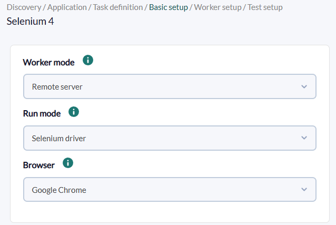
Task: Click the Worker mode info icon
Action: 88,60
